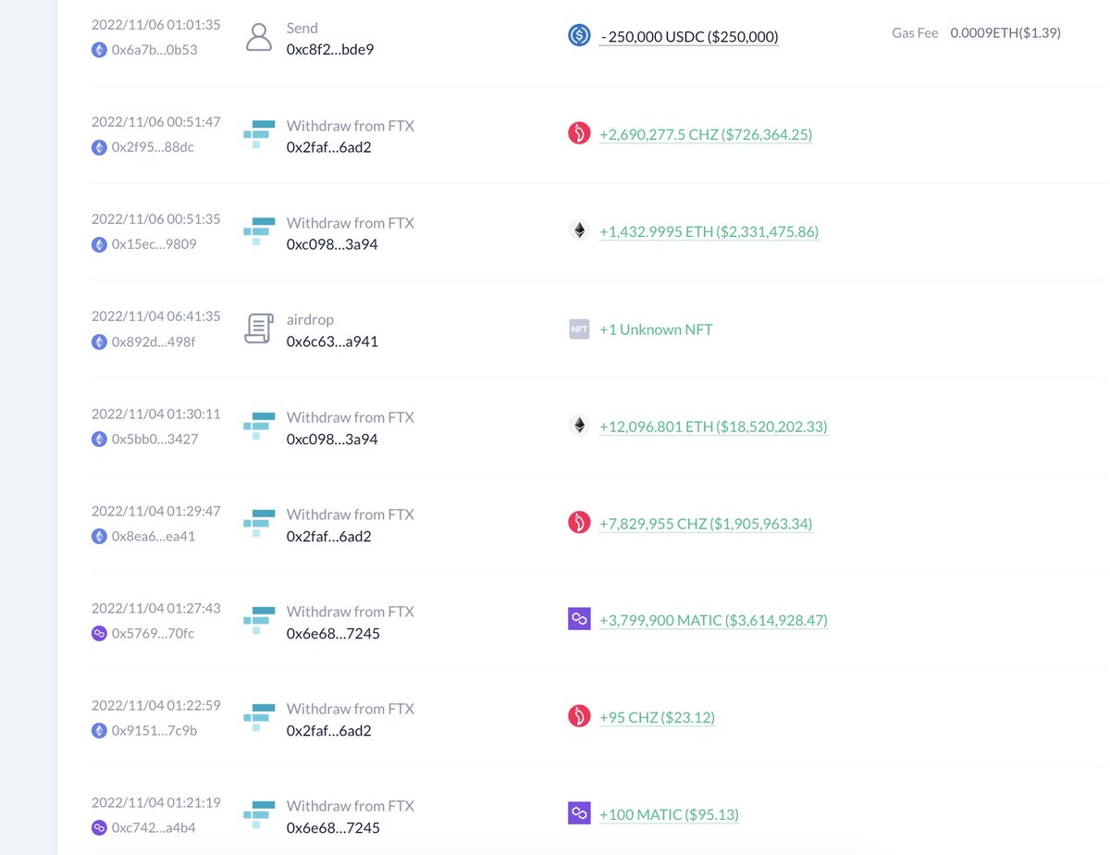Image resolution: width=1110 pixels, height=855 pixels.
Task: Click the CHZ icon beside +2,690,277.5 CHZ
Action: [x=579, y=133]
